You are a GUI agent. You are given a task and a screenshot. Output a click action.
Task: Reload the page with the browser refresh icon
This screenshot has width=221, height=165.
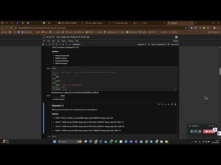coord(11,28)
